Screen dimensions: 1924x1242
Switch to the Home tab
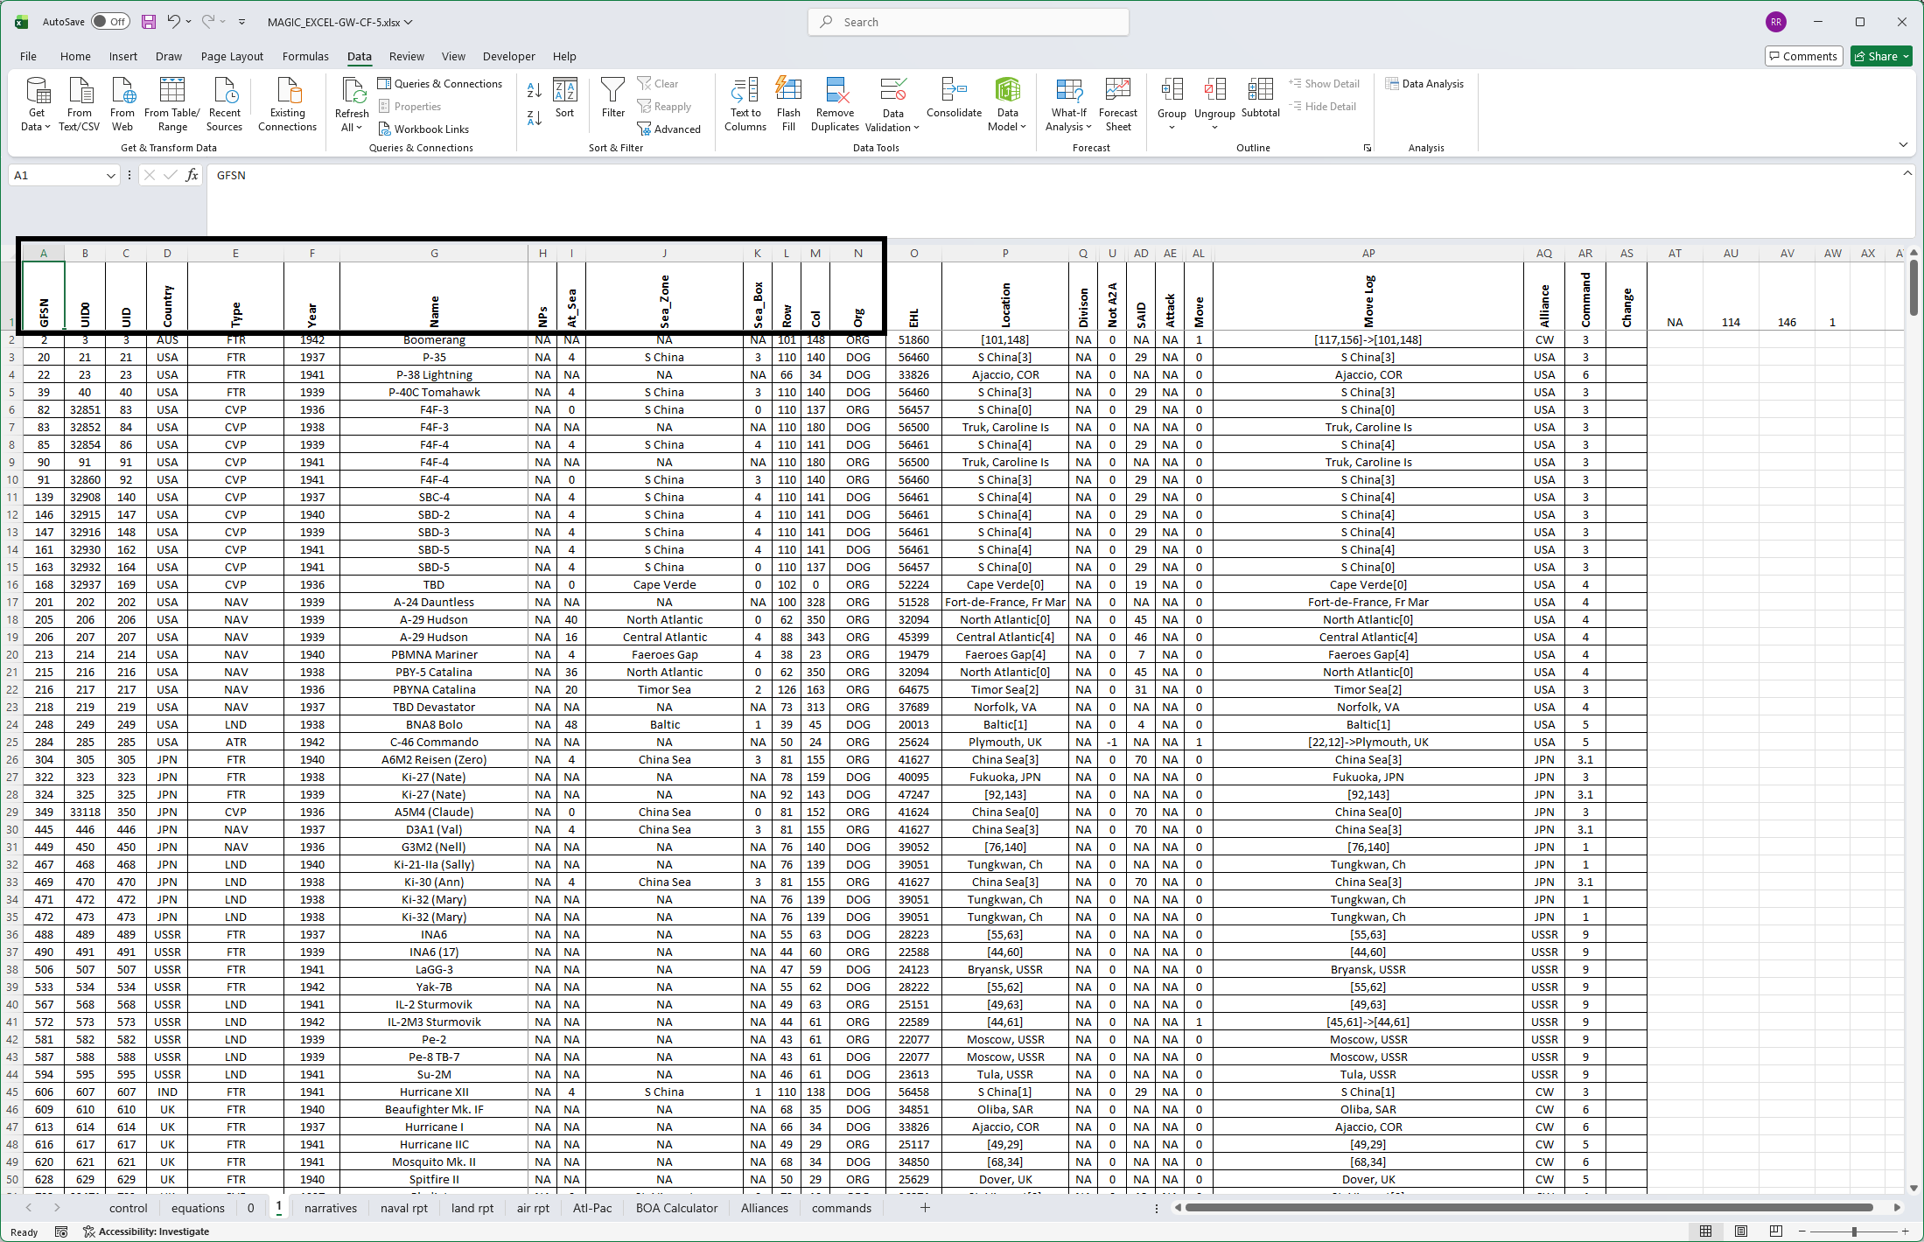coord(75,56)
